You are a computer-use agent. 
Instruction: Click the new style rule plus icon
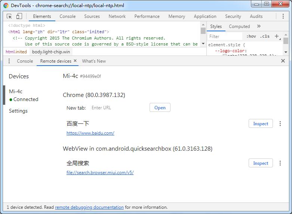277,36
